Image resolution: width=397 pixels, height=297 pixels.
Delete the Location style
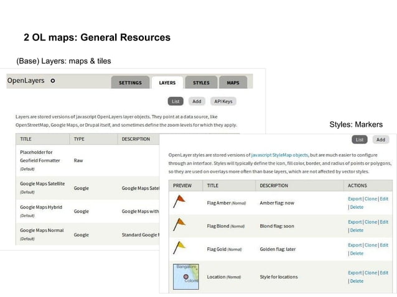point(357,281)
